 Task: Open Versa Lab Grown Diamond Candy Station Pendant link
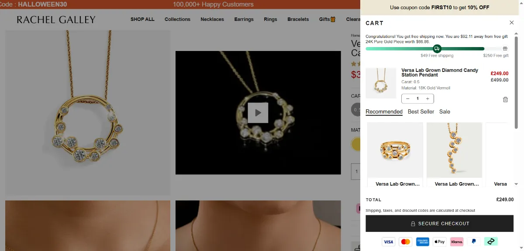point(440,72)
